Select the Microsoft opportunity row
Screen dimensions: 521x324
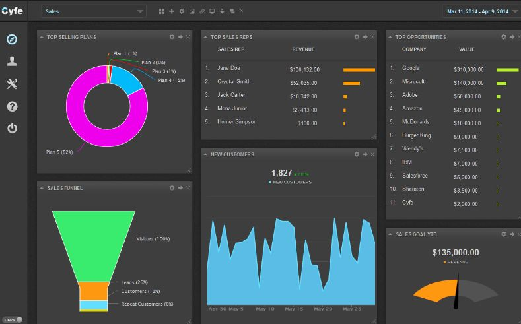[453, 82]
